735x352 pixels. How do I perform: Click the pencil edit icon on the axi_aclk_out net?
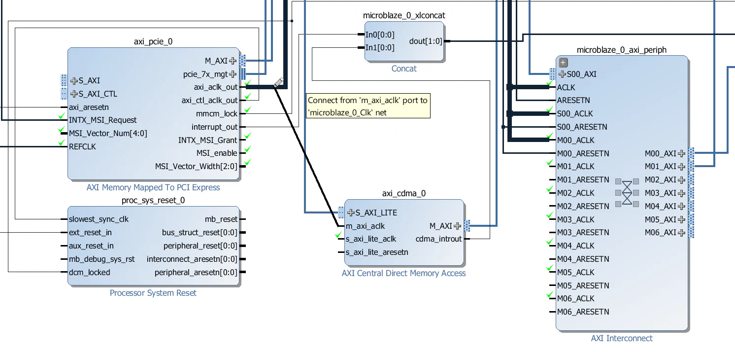278,83
